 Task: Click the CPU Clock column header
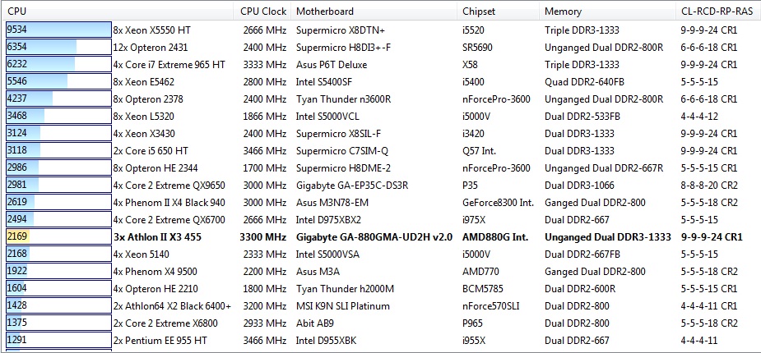(x=262, y=11)
